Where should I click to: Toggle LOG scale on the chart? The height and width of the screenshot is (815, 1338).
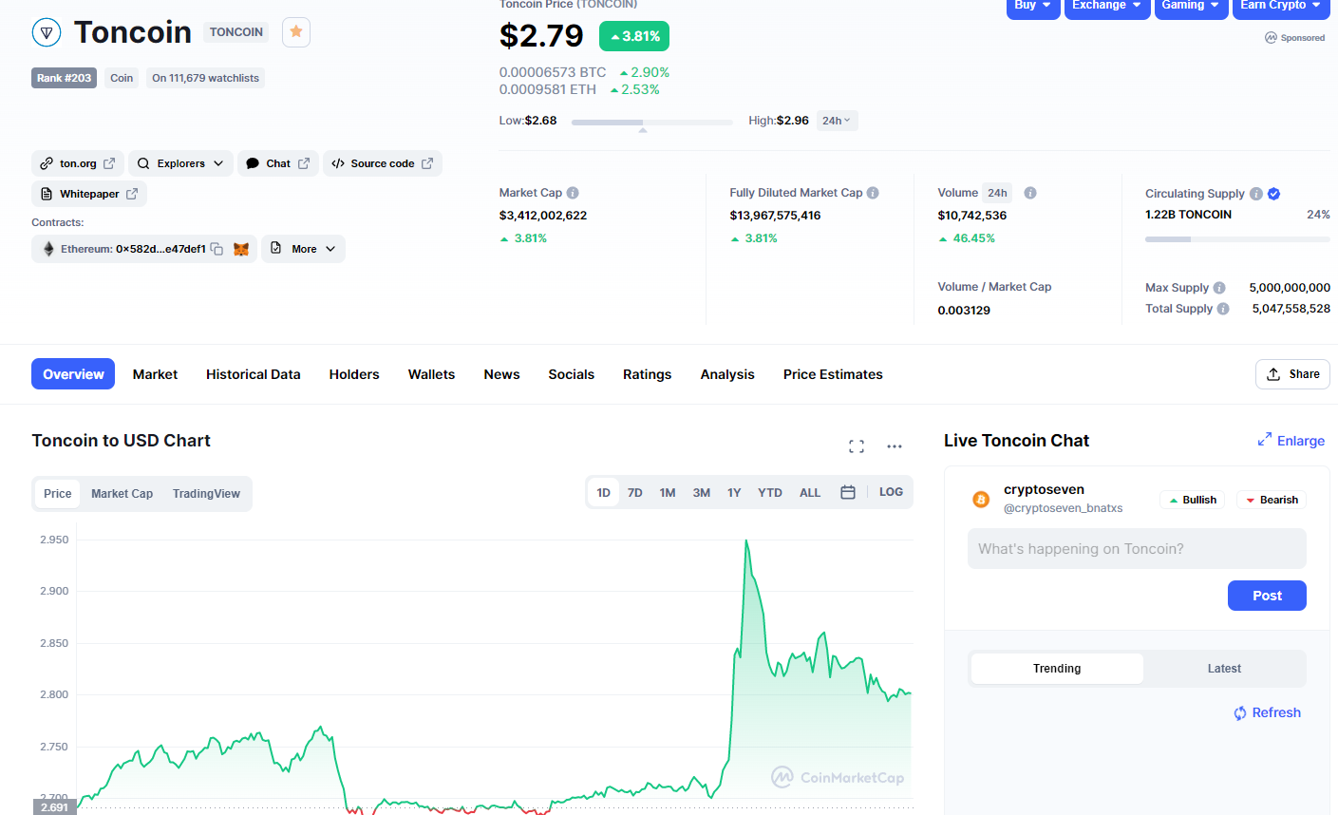click(891, 492)
